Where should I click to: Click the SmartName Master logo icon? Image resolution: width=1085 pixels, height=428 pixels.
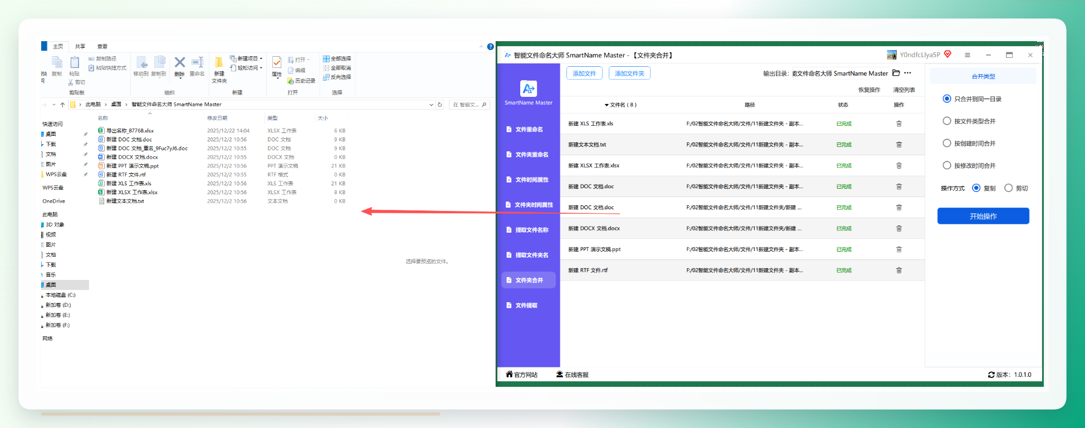tap(528, 88)
